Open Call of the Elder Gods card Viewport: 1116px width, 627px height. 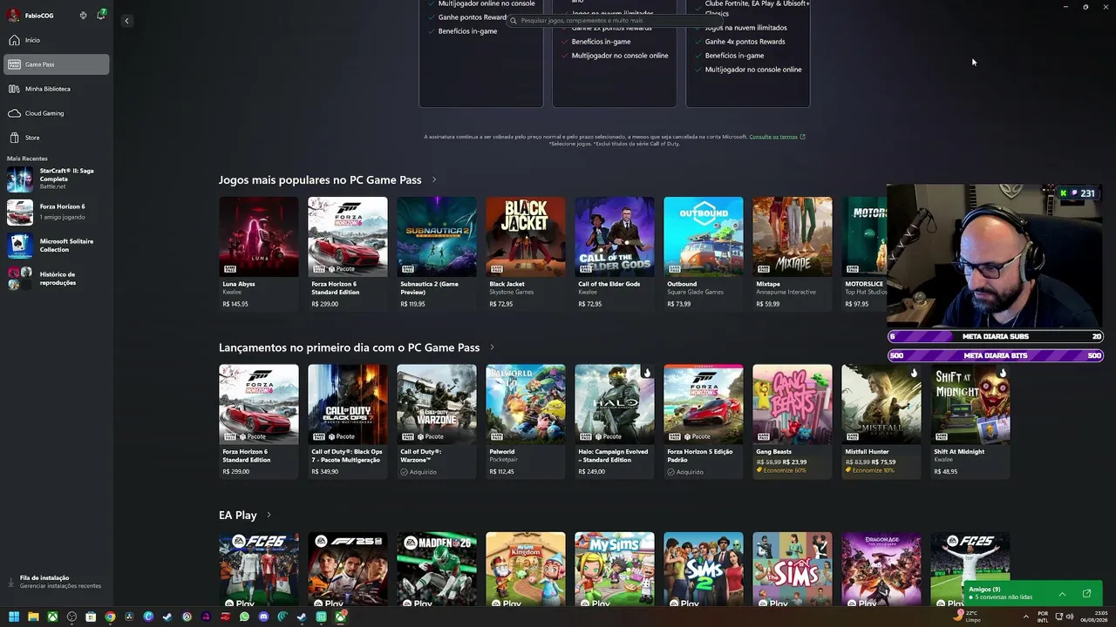pos(615,253)
